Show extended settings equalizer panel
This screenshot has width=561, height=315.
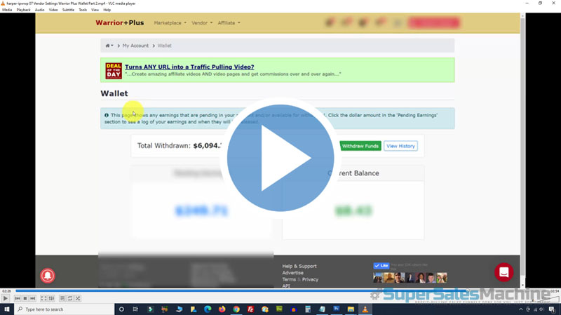[x=51, y=298]
